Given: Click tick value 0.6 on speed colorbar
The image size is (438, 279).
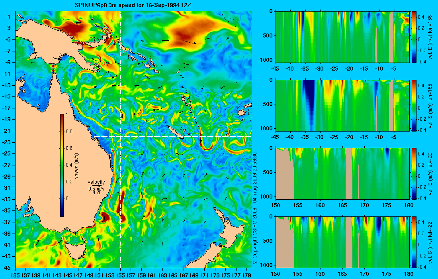Looking at the screenshot, I should click(69, 148).
